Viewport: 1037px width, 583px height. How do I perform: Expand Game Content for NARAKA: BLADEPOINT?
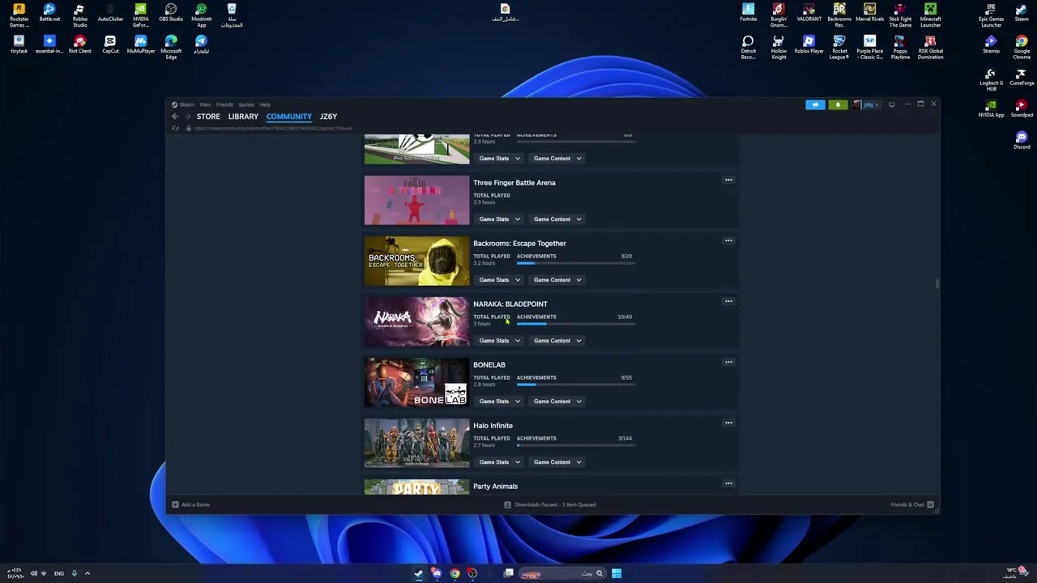[557, 340]
